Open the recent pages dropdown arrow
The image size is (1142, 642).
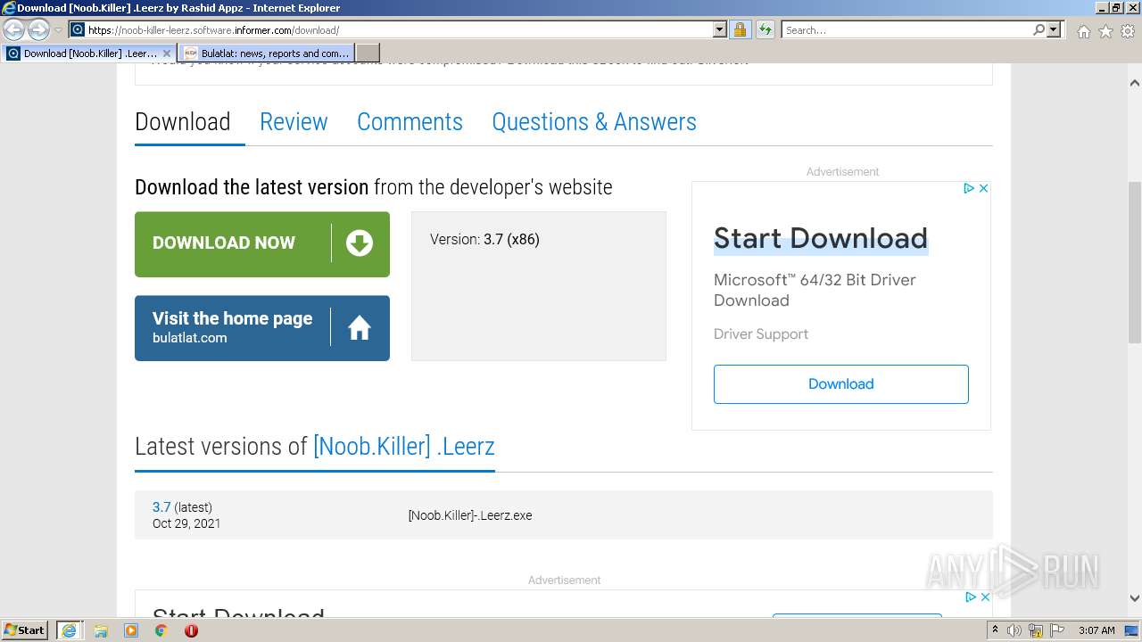click(x=58, y=30)
